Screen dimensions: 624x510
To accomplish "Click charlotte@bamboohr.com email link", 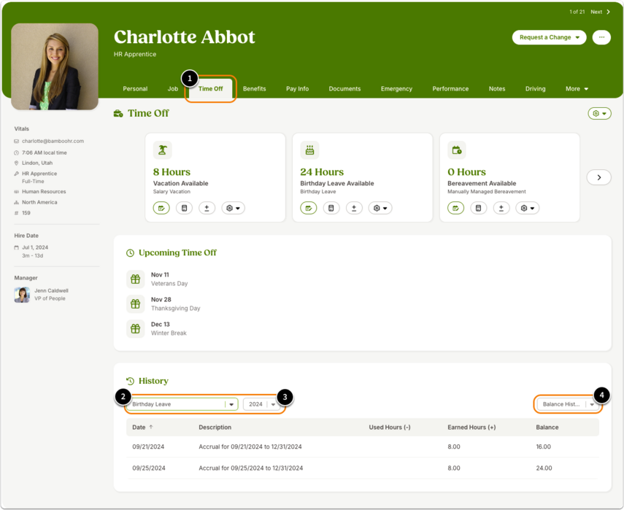I will [x=53, y=142].
